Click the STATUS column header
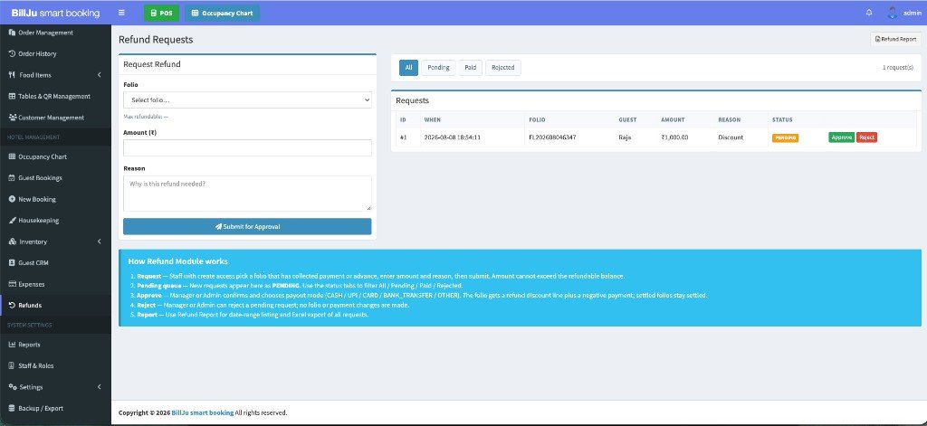The height and width of the screenshot is (426, 927). click(x=782, y=120)
